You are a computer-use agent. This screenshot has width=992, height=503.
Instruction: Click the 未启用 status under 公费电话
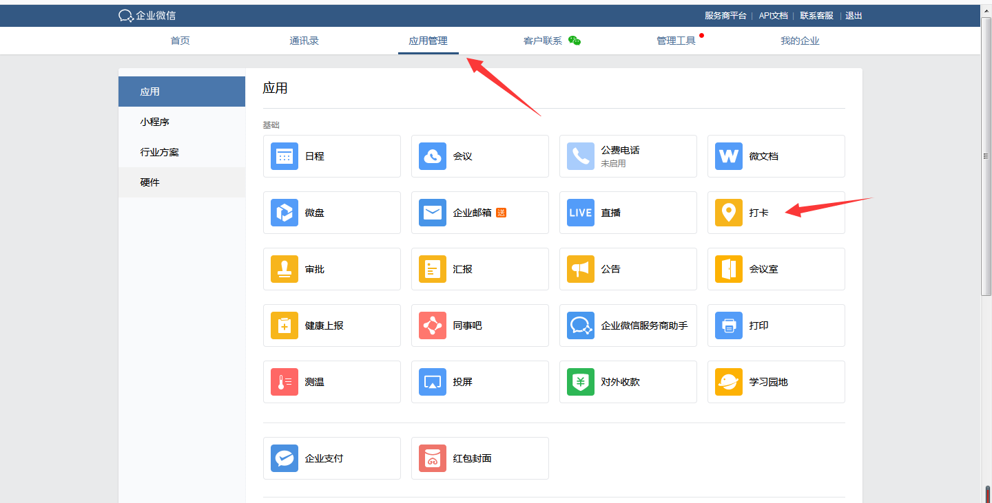[x=613, y=164]
